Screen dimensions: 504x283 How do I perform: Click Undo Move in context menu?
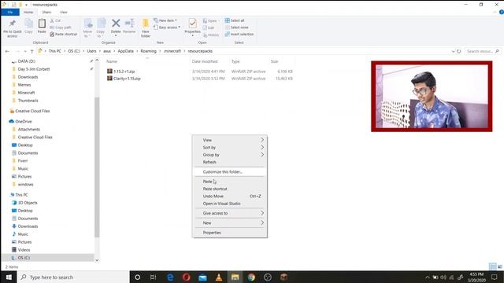pos(229,196)
